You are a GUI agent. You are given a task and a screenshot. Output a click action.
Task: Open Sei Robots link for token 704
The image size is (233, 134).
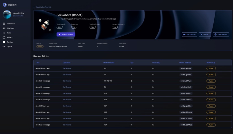point(67,125)
